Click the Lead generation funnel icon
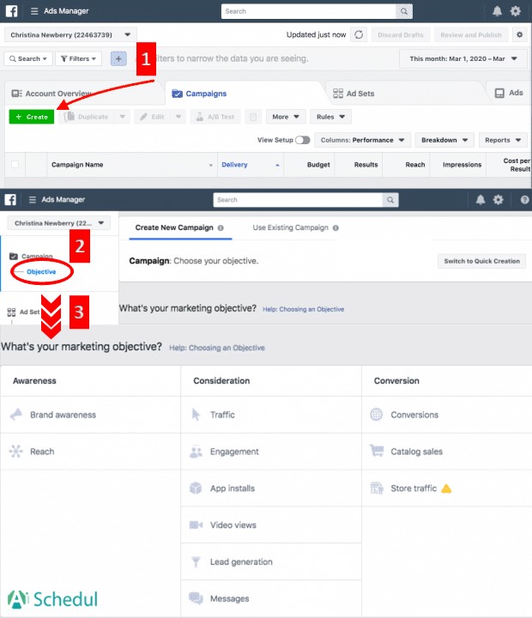The width and height of the screenshot is (532, 618). [x=196, y=561]
